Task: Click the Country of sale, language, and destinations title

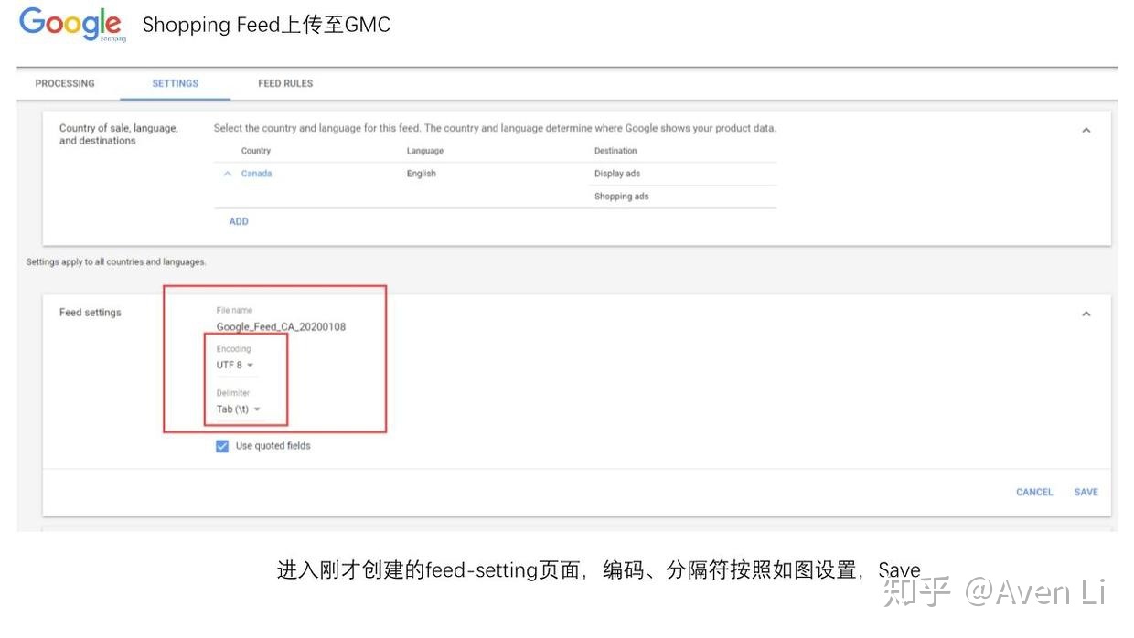Action: pyautogui.click(x=119, y=134)
